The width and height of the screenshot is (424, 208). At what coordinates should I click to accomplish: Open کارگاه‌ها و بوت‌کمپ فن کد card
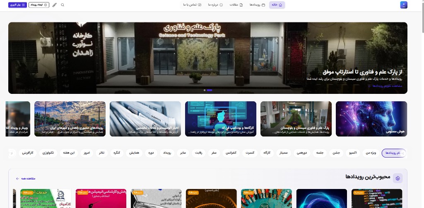[x=221, y=119]
